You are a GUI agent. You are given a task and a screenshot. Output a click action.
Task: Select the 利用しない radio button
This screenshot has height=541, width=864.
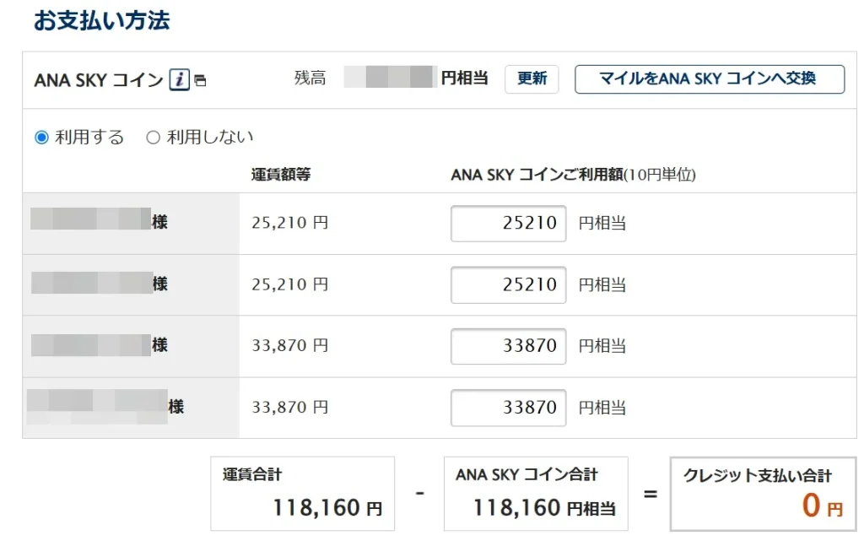pos(154,138)
